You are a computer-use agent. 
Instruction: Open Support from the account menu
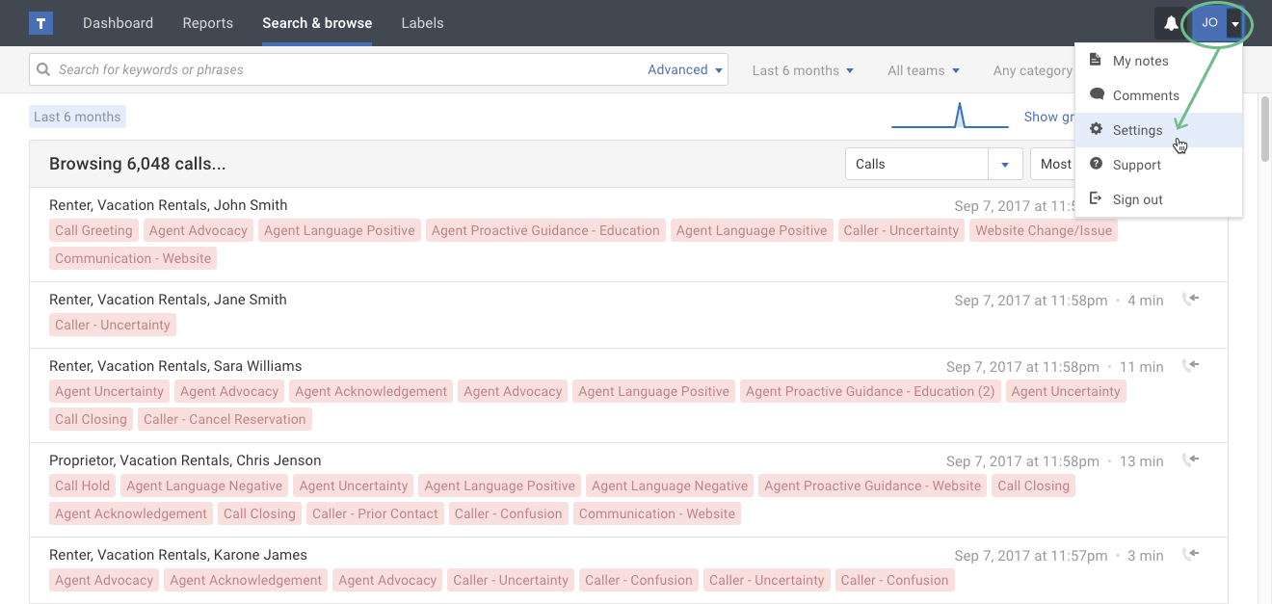tap(1137, 164)
